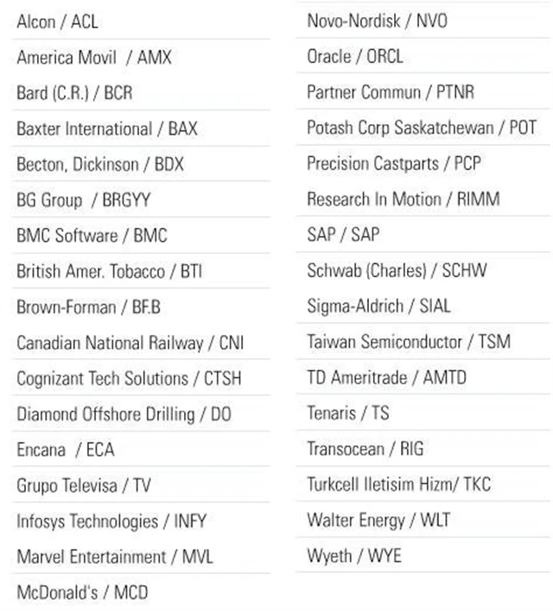The height and width of the screenshot is (611, 553).
Task: Select the Wyeth / WYE item
Action: point(353,556)
